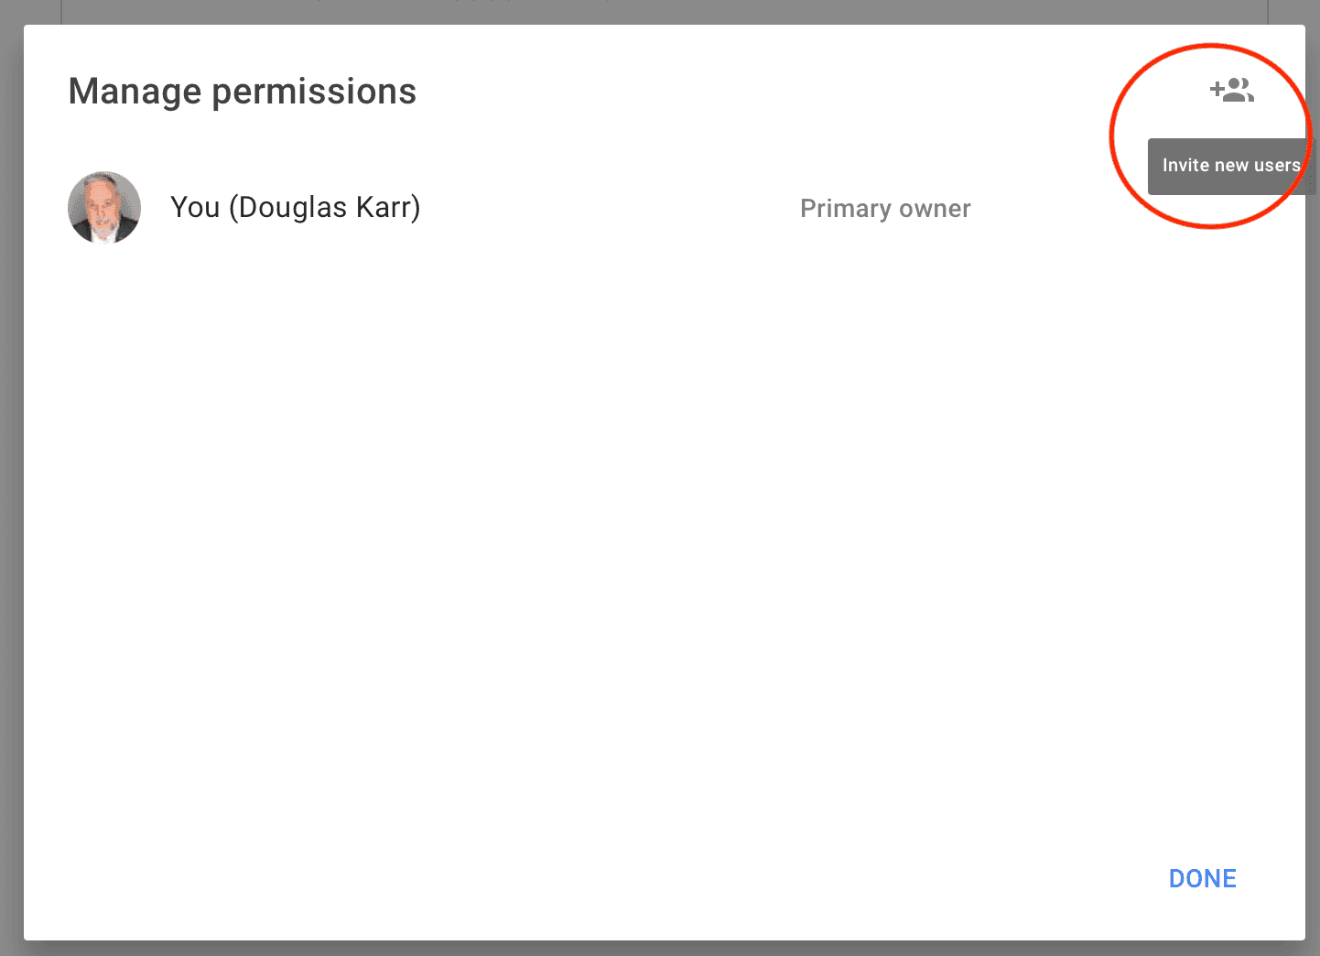
Task: Invite new users via the header icon
Action: tap(1232, 91)
